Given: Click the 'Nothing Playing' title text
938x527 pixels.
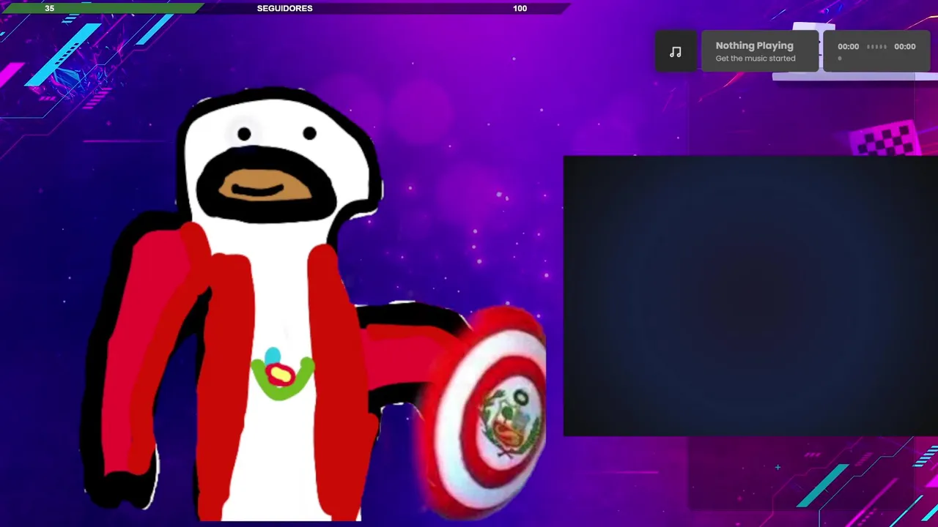Looking at the screenshot, I should (754, 45).
